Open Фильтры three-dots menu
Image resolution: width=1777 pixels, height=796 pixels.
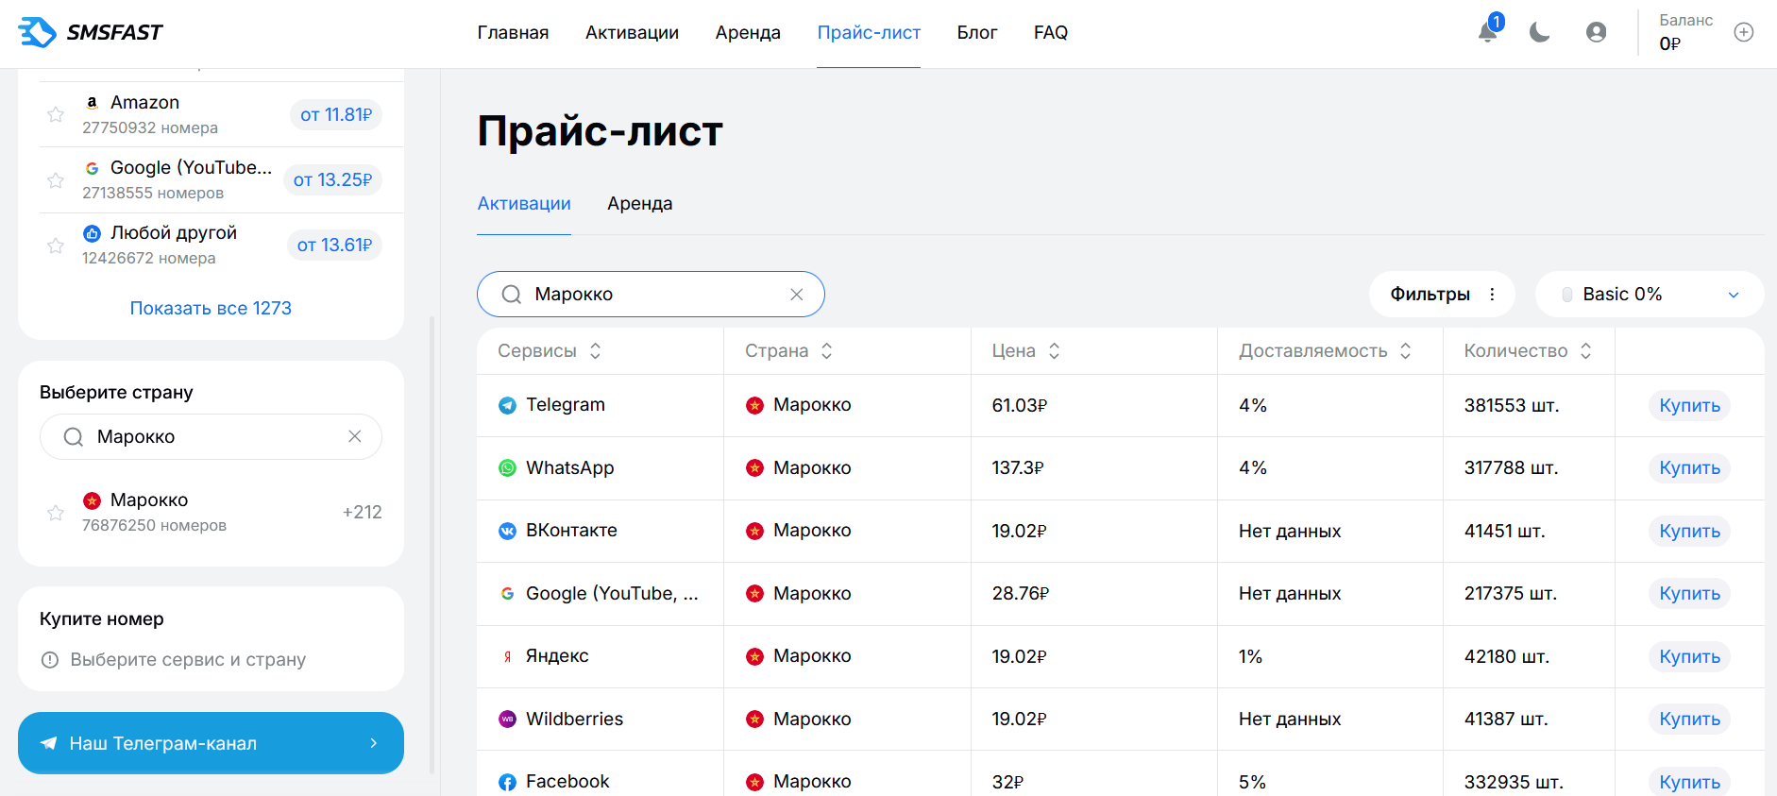1493,295
